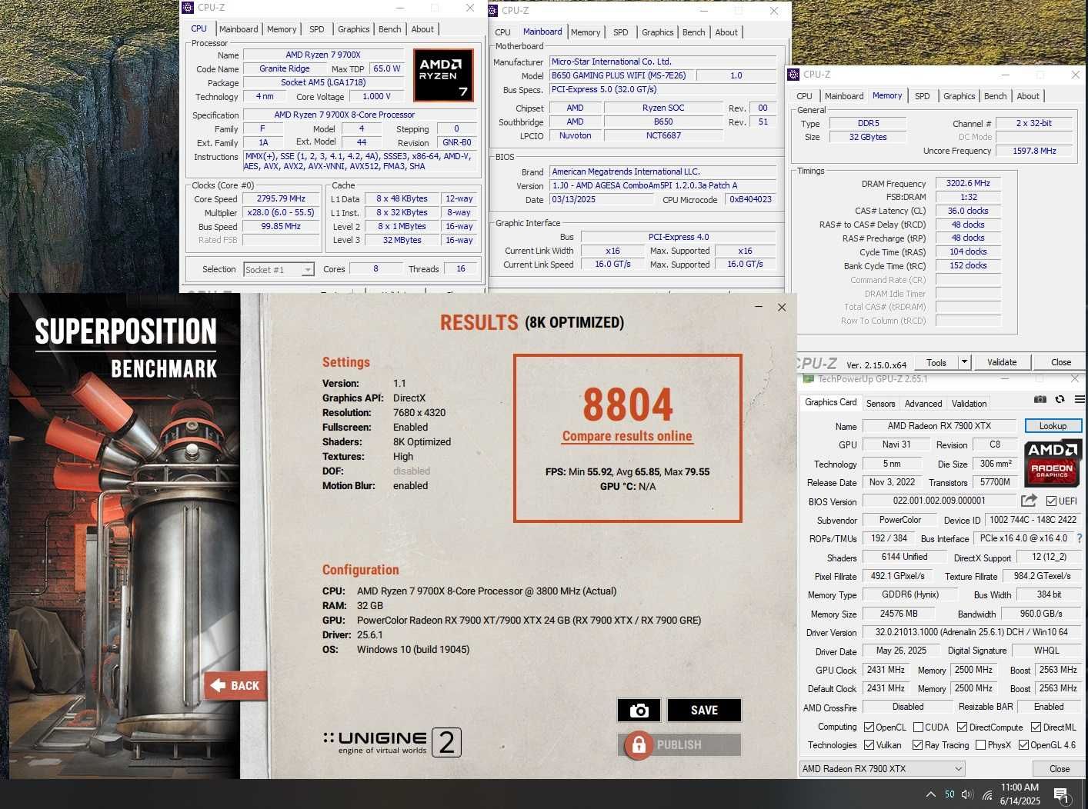Click the Close button in GPU-Z

coord(1060,769)
